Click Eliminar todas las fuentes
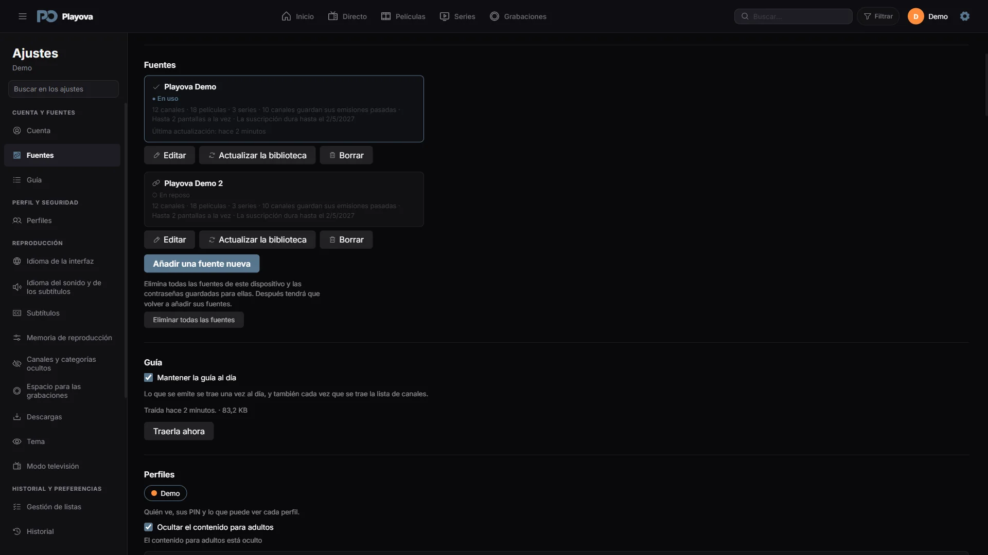Image resolution: width=988 pixels, height=555 pixels. click(193, 320)
